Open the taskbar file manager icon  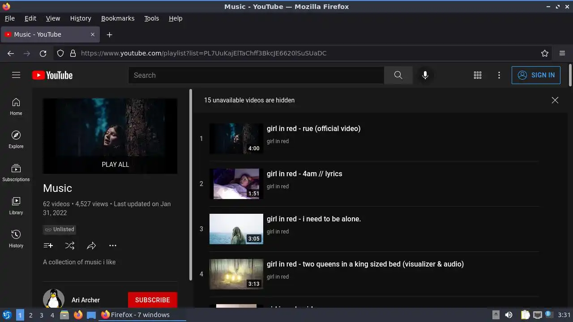click(x=64, y=315)
